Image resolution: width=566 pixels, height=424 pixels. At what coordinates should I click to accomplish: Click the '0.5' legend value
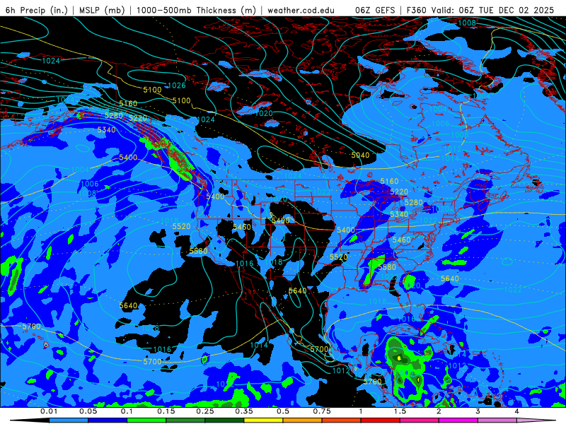(283, 411)
